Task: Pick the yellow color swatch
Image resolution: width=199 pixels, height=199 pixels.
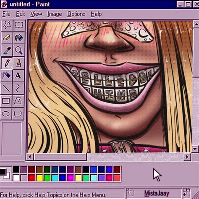Action: [39, 178]
